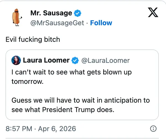Click the blank line between the quoted paragraphs
166x139 pixels.
80,91
